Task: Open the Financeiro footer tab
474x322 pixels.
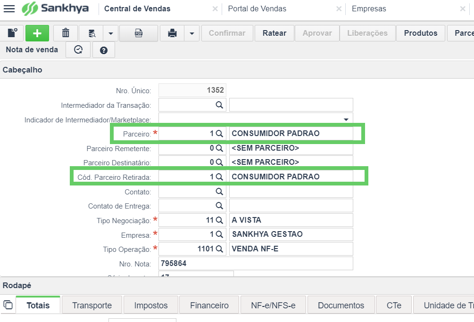Action: coord(209,305)
